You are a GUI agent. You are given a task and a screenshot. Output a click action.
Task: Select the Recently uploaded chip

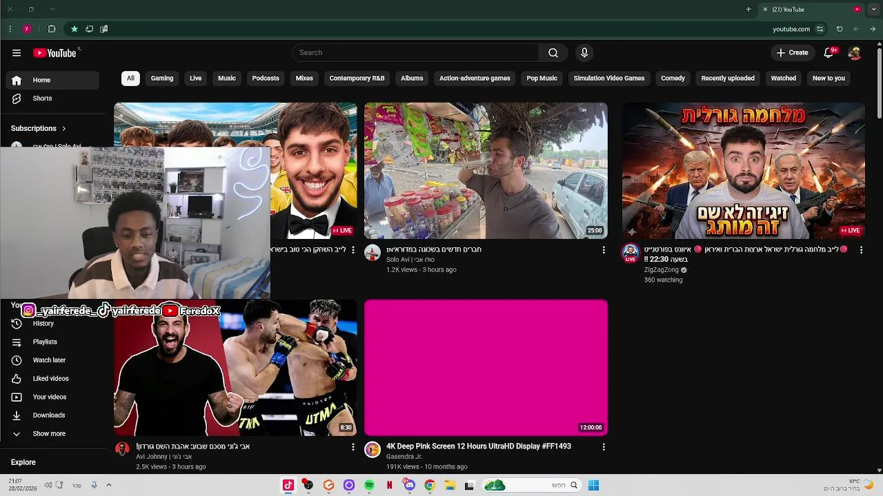pos(728,79)
